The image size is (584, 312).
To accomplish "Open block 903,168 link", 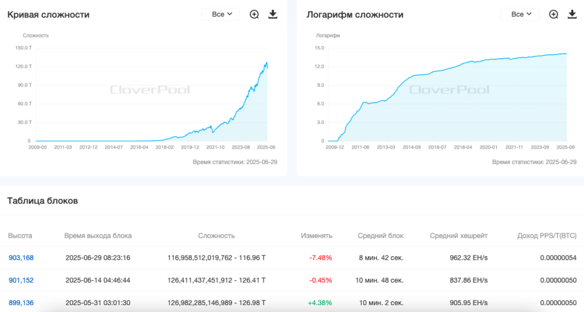I will coord(21,258).
